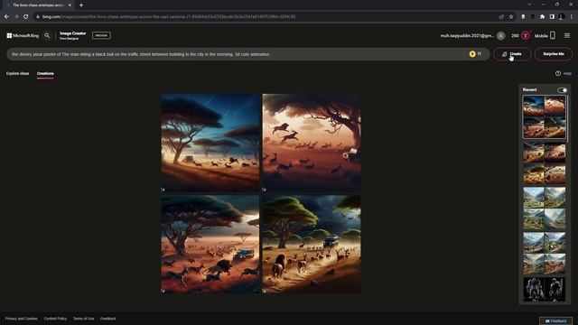This screenshot has width=578, height=325.
Task: Click account email text
Action: tap(467, 36)
